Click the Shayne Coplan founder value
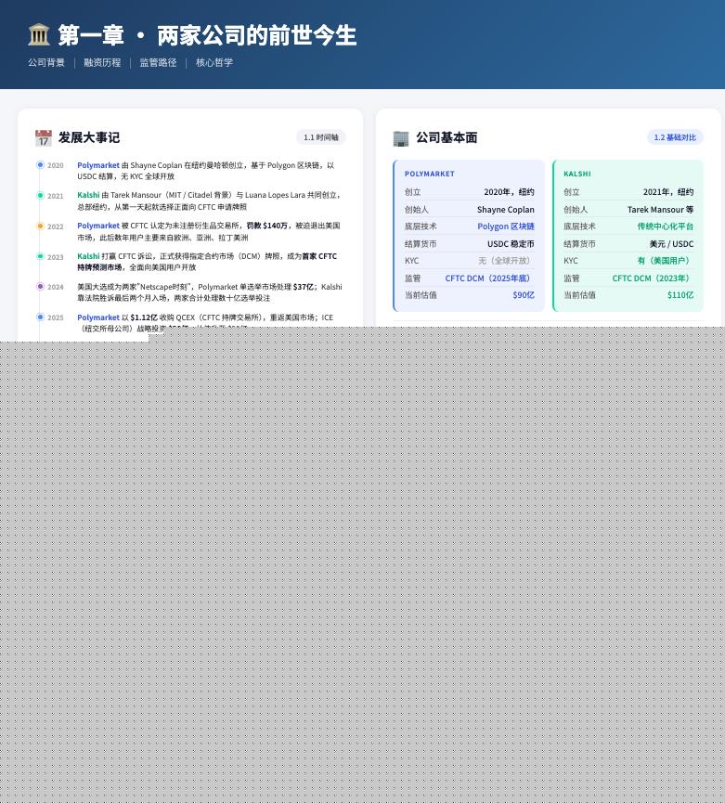725x803 pixels. click(506, 210)
